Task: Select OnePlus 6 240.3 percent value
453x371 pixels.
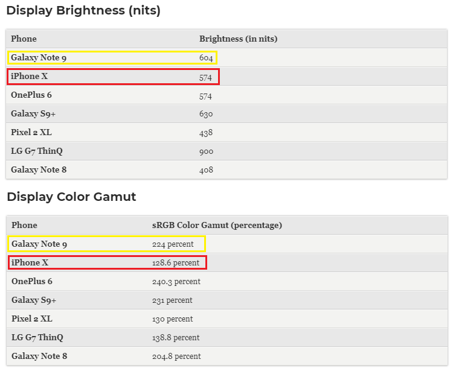Action: (176, 282)
